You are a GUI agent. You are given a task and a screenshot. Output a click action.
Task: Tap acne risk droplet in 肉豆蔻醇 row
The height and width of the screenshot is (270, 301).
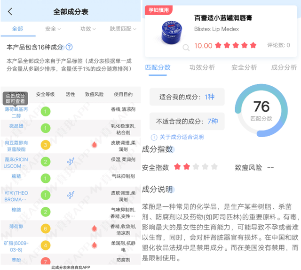(x=94, y=145)
